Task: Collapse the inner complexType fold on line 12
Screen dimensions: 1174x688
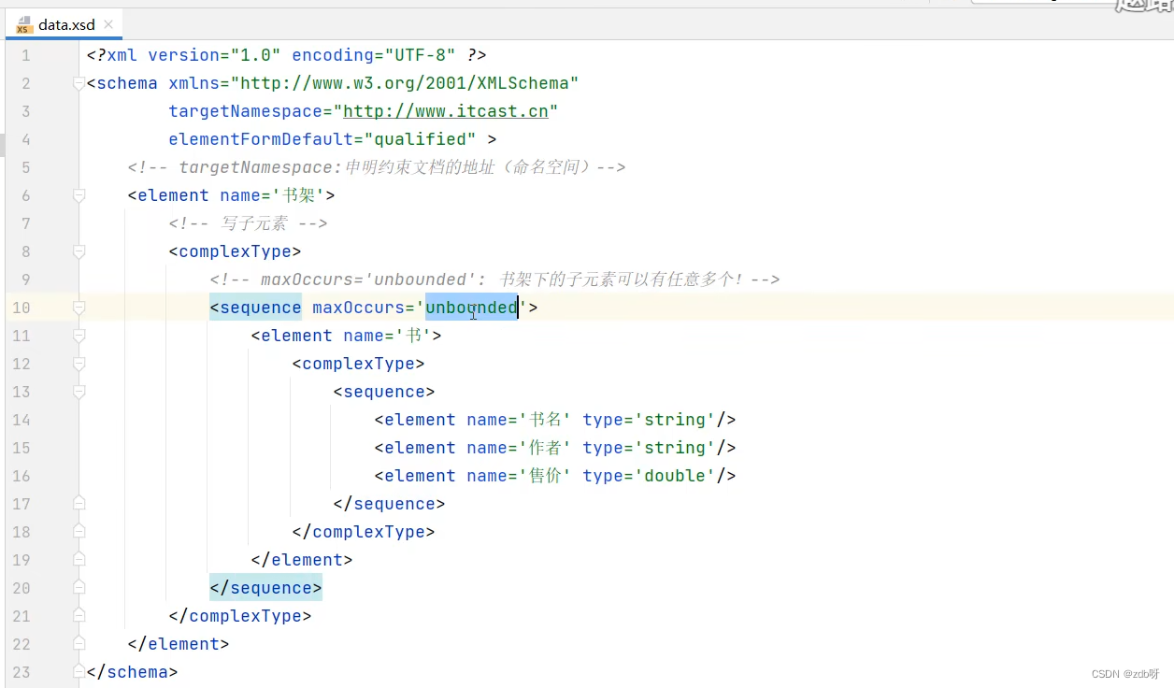Action: tap(79, 364)
